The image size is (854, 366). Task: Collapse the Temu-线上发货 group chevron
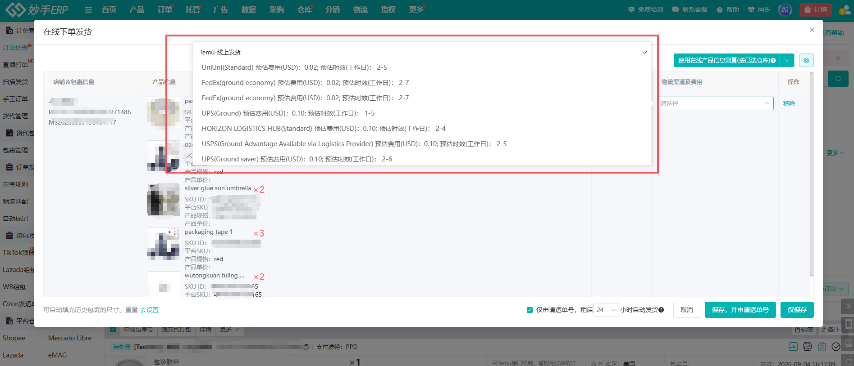pyautogui.click(x=644, y=52)
